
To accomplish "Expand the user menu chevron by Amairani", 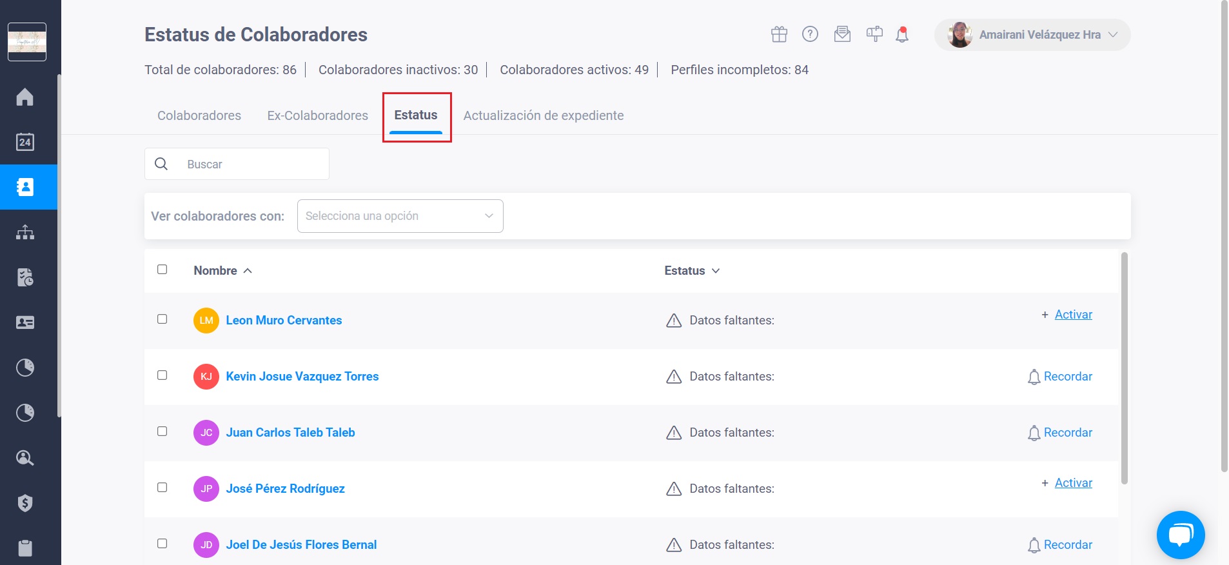I will [1113, 35].
